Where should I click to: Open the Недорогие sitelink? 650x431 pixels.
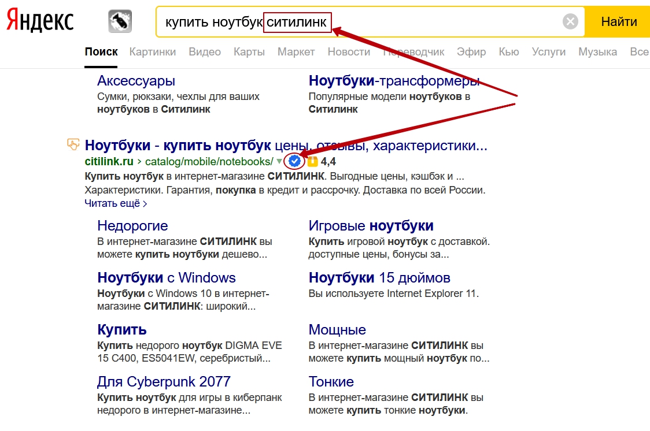coord(132,226)
